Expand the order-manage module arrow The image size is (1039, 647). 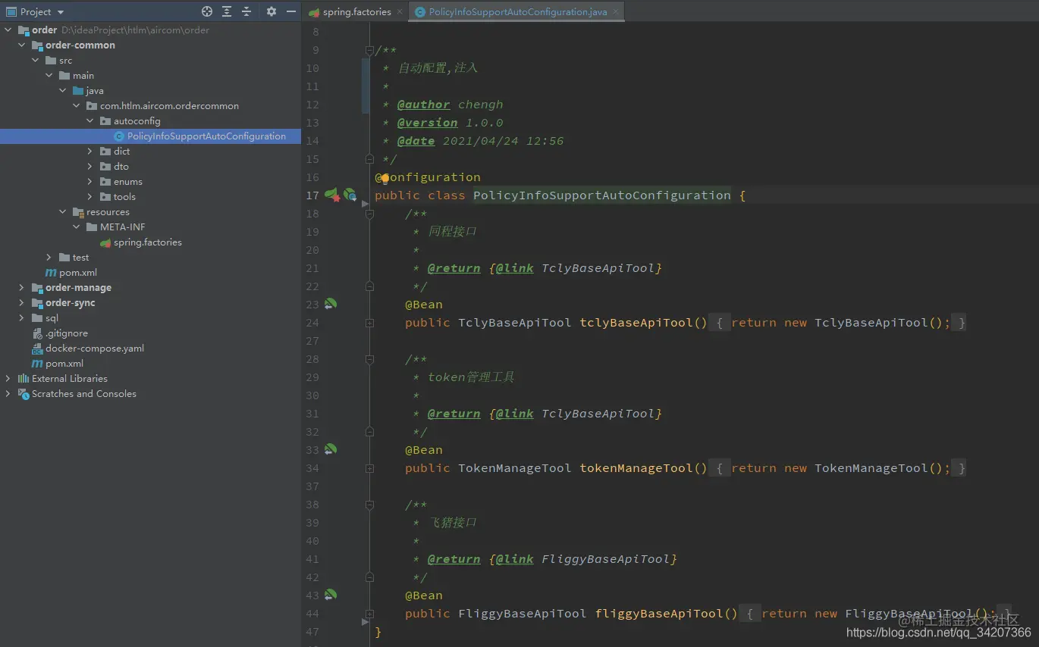(x=22, y=288)
